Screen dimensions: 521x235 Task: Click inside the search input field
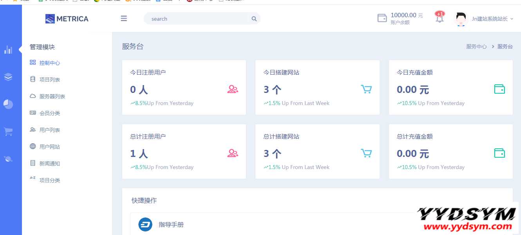click(196, 19)
